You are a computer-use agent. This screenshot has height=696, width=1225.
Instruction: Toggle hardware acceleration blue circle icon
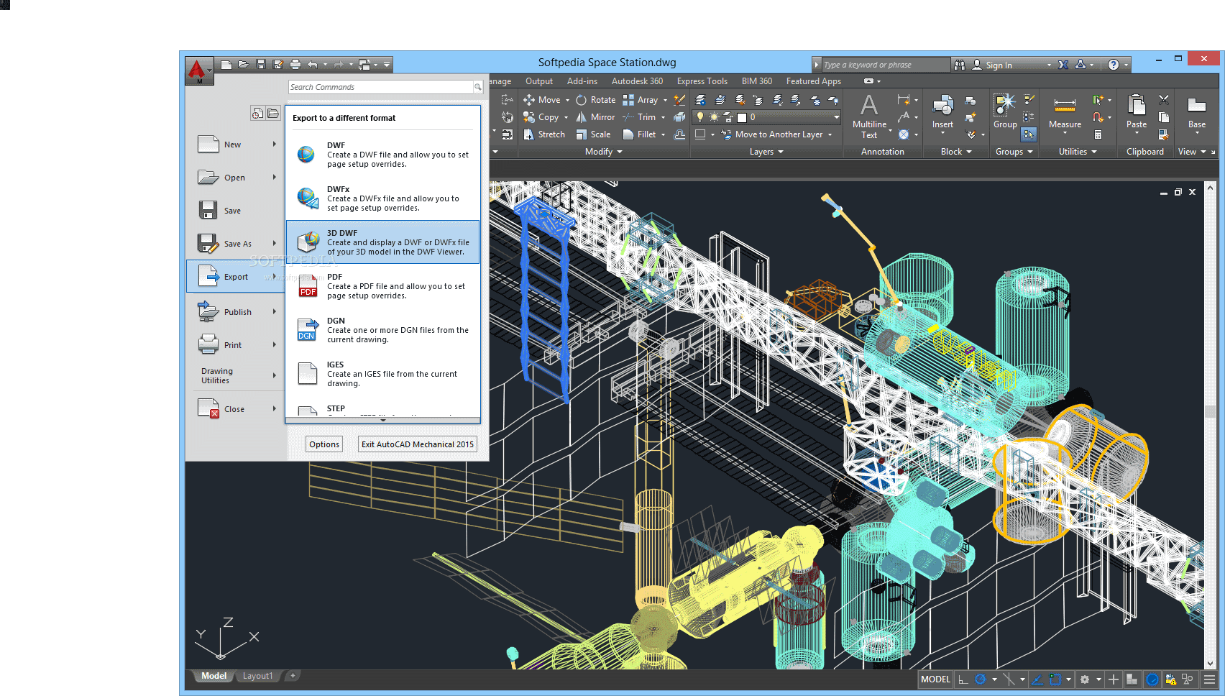[1152, 679]
